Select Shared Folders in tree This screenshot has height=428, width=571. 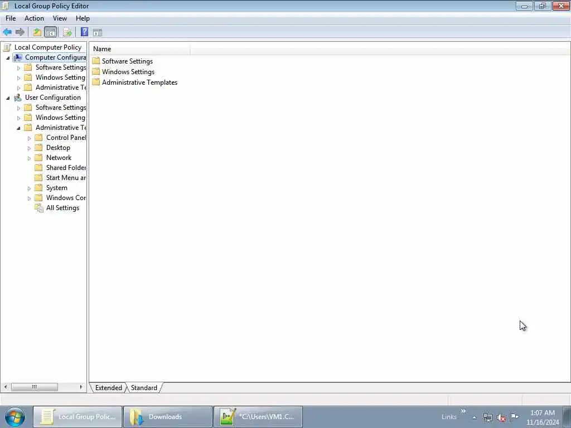[66, 168]
